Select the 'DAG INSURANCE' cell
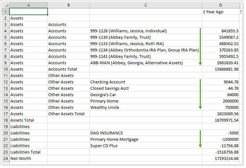This screenshot has height=168, width=246. point(145,133)
